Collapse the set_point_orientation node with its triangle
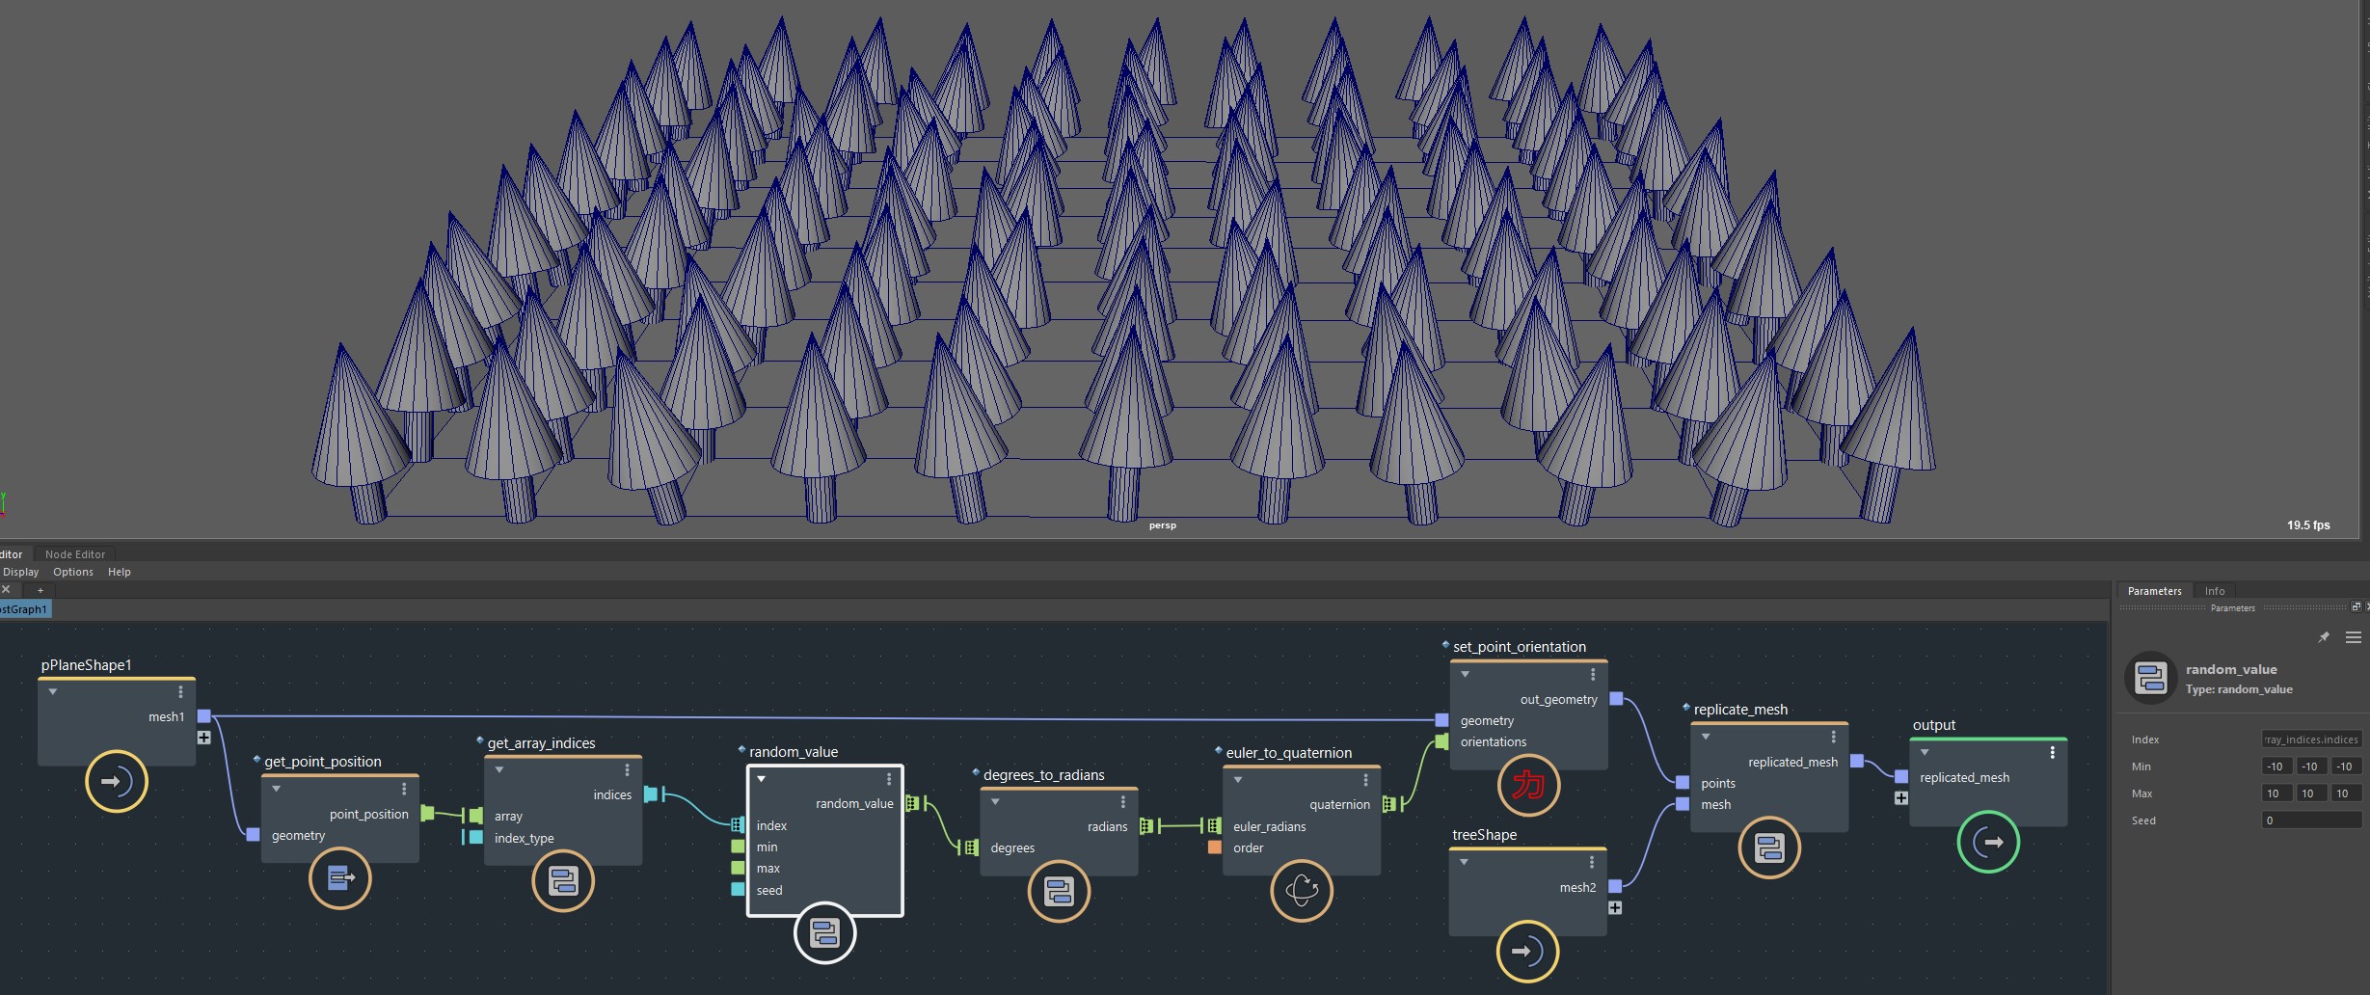The height and width of the screenshot is (995, 2370). coord(1466,674)
